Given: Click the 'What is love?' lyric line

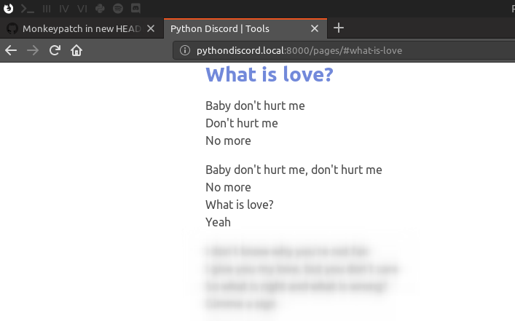Looking at the screenshot, I should click(240, 205).
